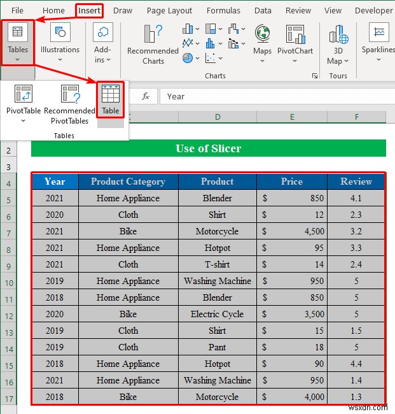This screenshot has width=395, height=414.
Task: Click the review value 2.3
Action: tap(356, 215)
